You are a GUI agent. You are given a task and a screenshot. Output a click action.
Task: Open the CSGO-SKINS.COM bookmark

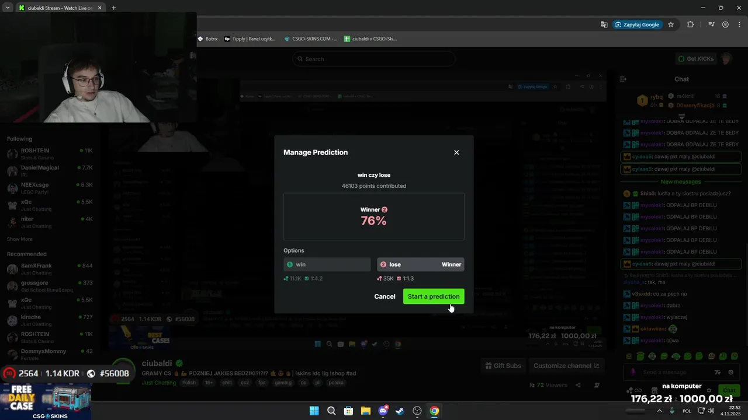tap(311, 38)
